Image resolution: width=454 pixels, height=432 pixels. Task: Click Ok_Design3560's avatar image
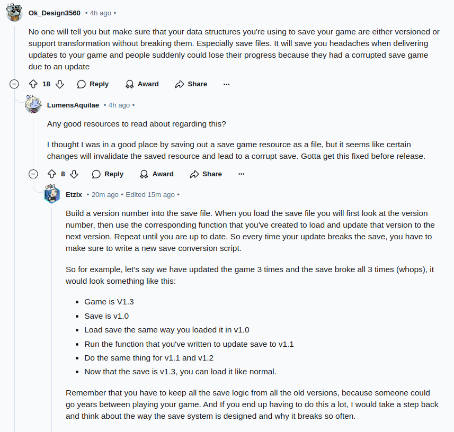(14, 12)
